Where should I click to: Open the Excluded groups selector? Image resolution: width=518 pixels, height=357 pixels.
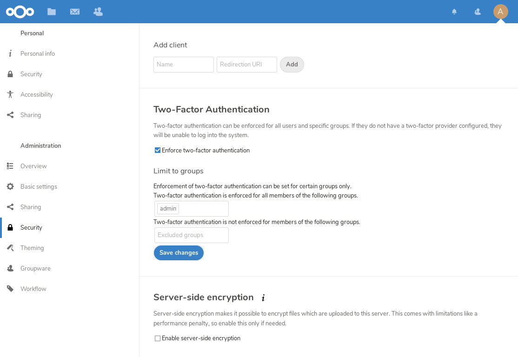192,235
